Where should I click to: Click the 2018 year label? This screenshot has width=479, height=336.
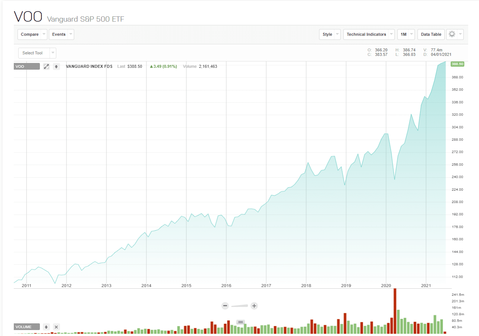306,286
